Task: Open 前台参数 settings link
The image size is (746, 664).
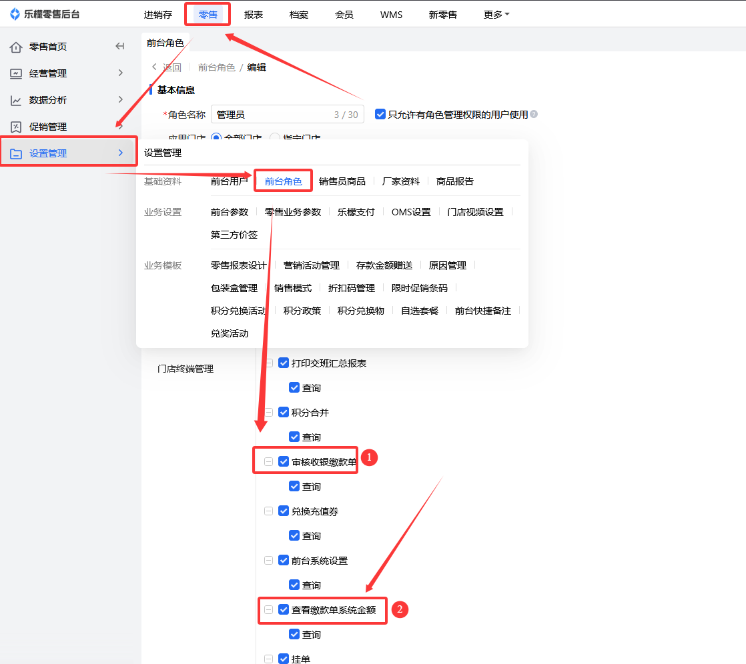Action: tap(230, 212)
